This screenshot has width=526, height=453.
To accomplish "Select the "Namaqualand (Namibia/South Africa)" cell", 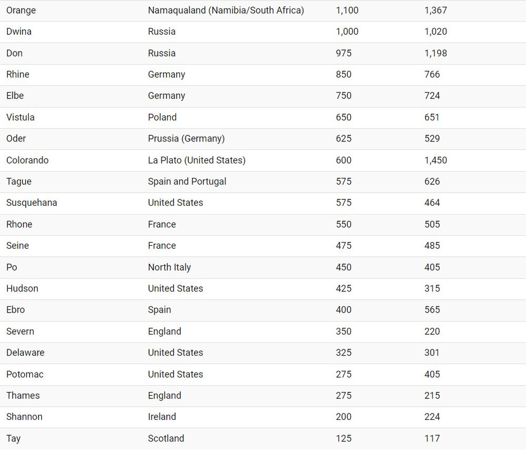I will point(226,11).
